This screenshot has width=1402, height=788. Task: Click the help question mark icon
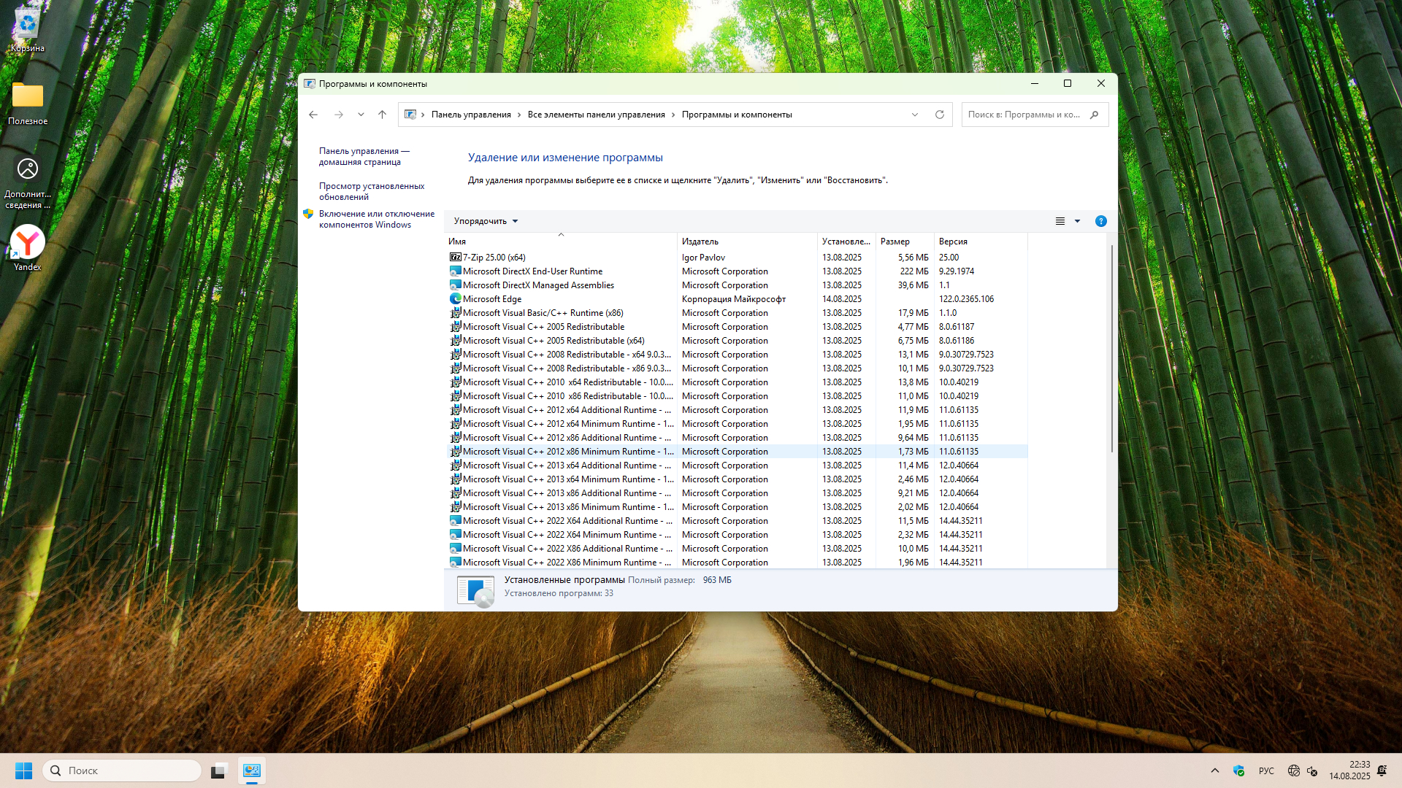(1100, 221)
